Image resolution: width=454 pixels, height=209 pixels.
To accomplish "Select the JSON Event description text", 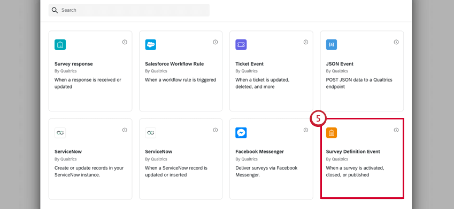I will coord(359,83).
